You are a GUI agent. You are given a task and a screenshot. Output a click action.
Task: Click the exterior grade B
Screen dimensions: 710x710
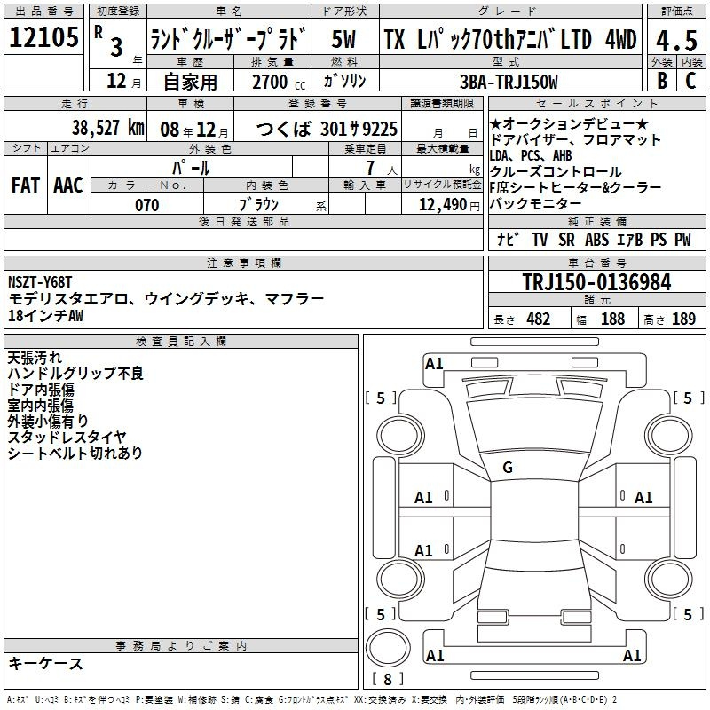coord(662,81)
